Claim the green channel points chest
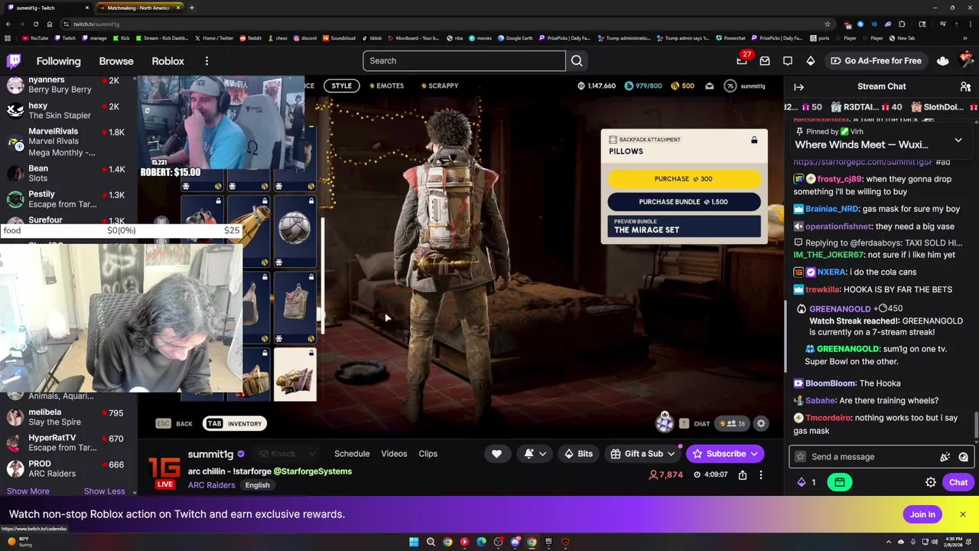979x551 pixels. coord(839,482)
